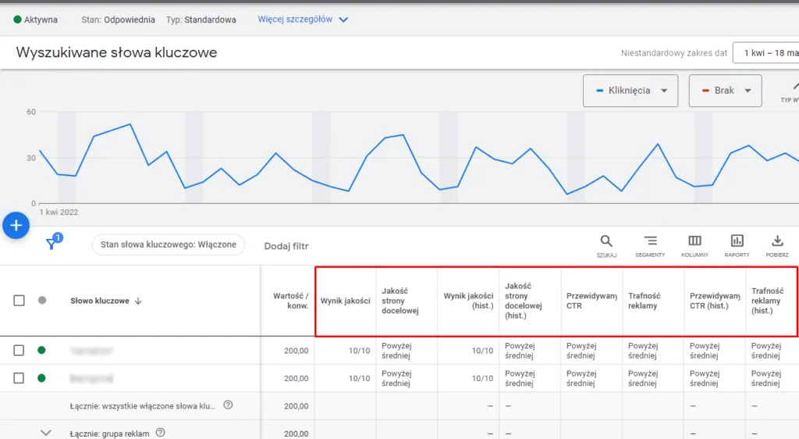This screenshot has height=439, width=799.
Task: Click the 1 kwi 2022 chart axis label
Action: 59,212
